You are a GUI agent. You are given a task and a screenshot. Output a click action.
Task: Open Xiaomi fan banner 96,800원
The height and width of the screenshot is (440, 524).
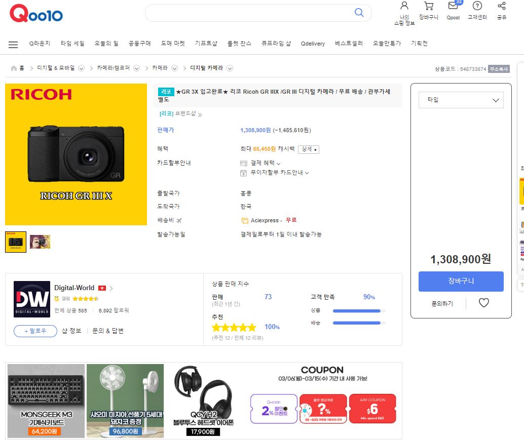click(x=125, y=401)
